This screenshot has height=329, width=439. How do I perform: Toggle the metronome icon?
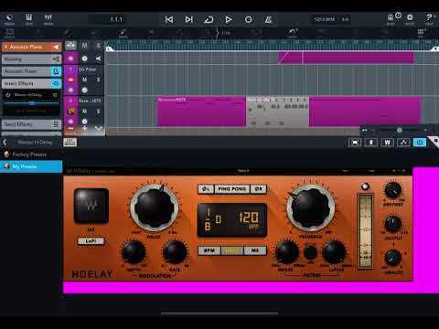point(268,20)
